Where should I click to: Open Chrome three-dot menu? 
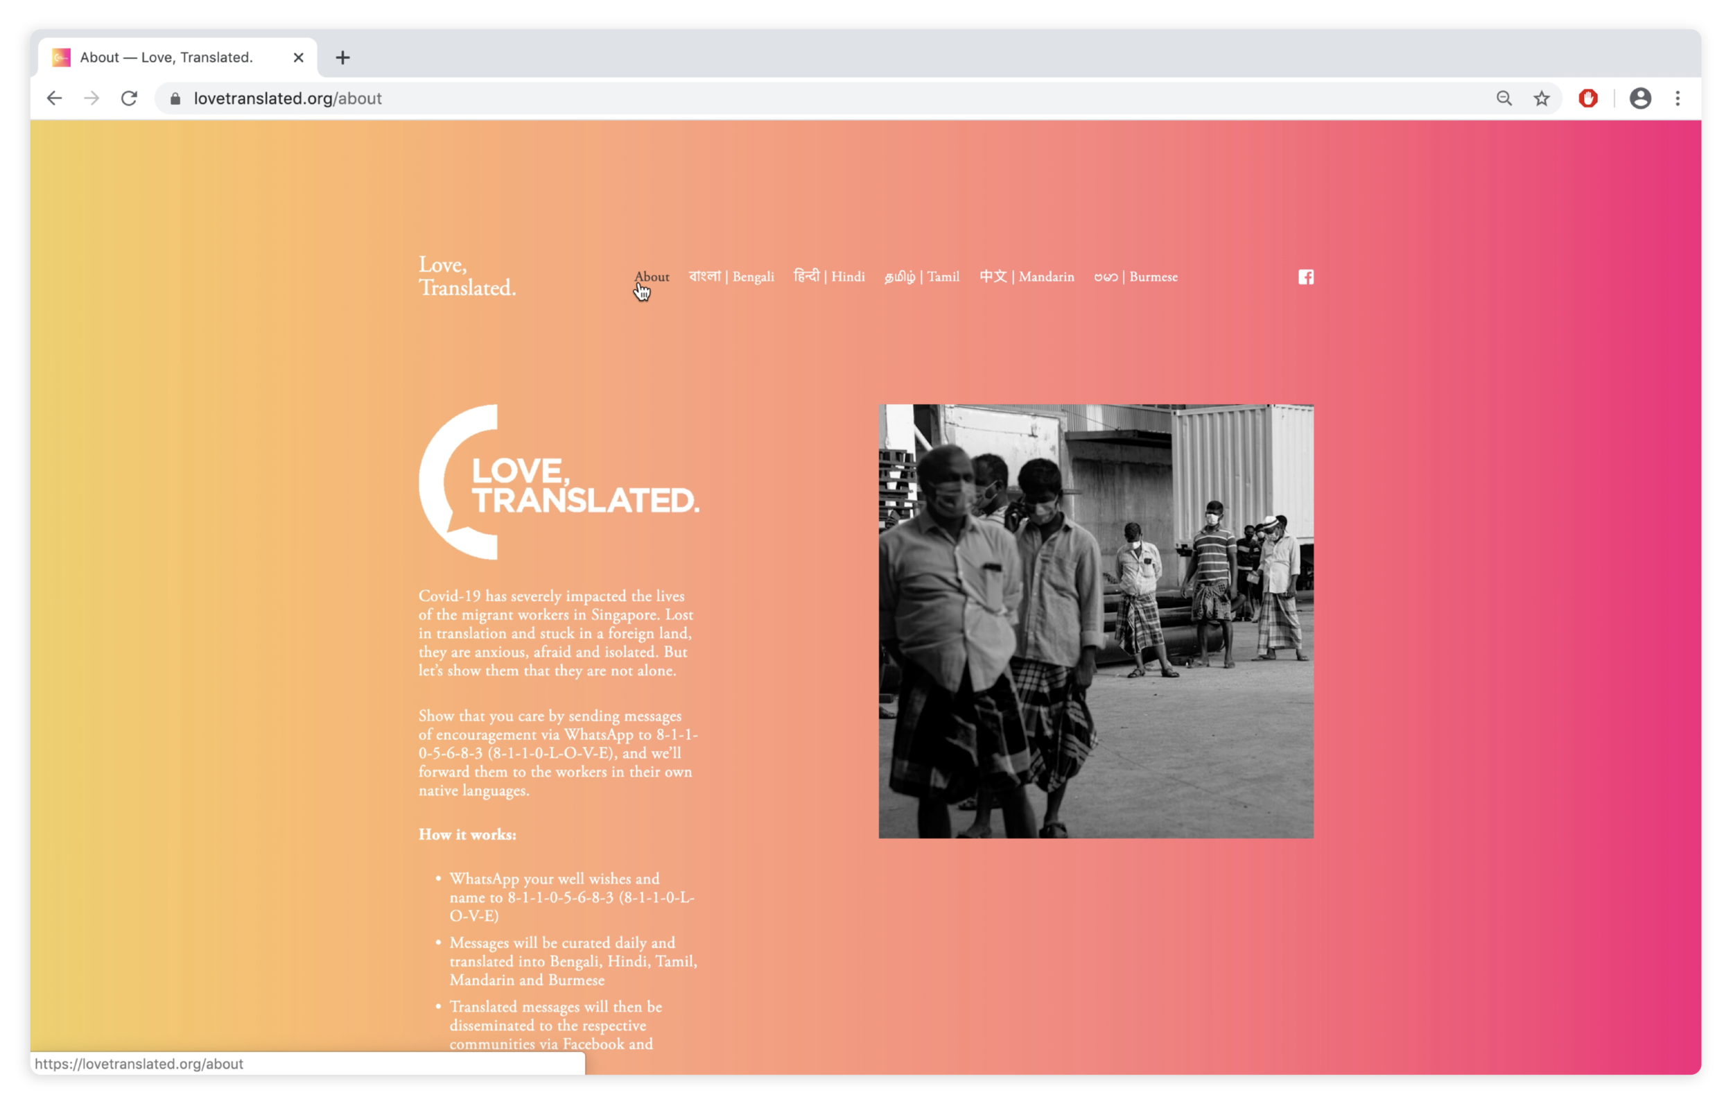point(1677,98)
